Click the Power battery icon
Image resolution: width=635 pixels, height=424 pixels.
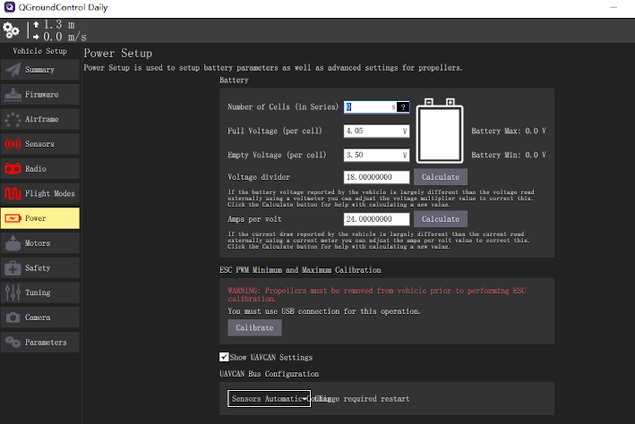click(13, 218)
